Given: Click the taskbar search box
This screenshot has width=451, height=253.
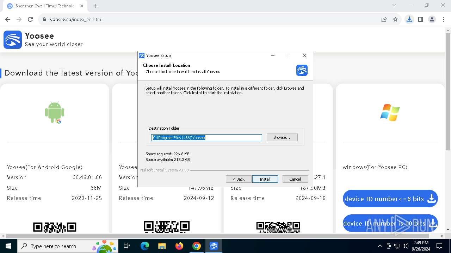Looking at the screenshot, I should pos(68,246).
